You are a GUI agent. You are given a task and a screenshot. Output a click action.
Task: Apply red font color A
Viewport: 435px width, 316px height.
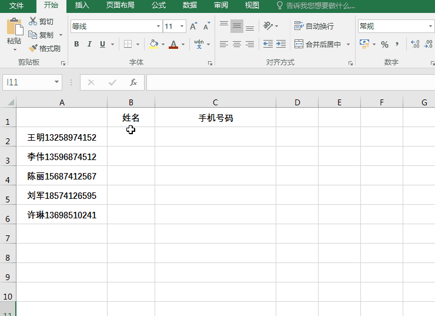[x=173, y=44]
